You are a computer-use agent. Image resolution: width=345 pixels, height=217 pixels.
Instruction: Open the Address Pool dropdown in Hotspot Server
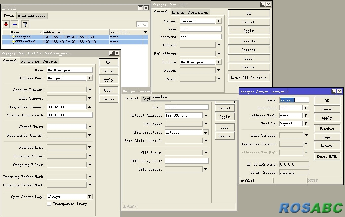pos(306,116)
